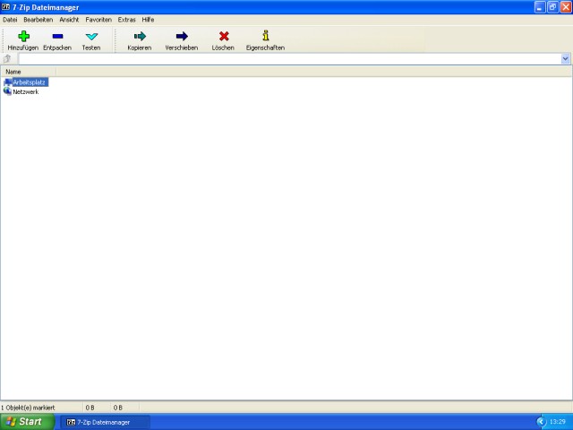Open the Hilfe menu
Image resolution: width=573 pixels, height=430 pixels.
[x=148, y=20]
